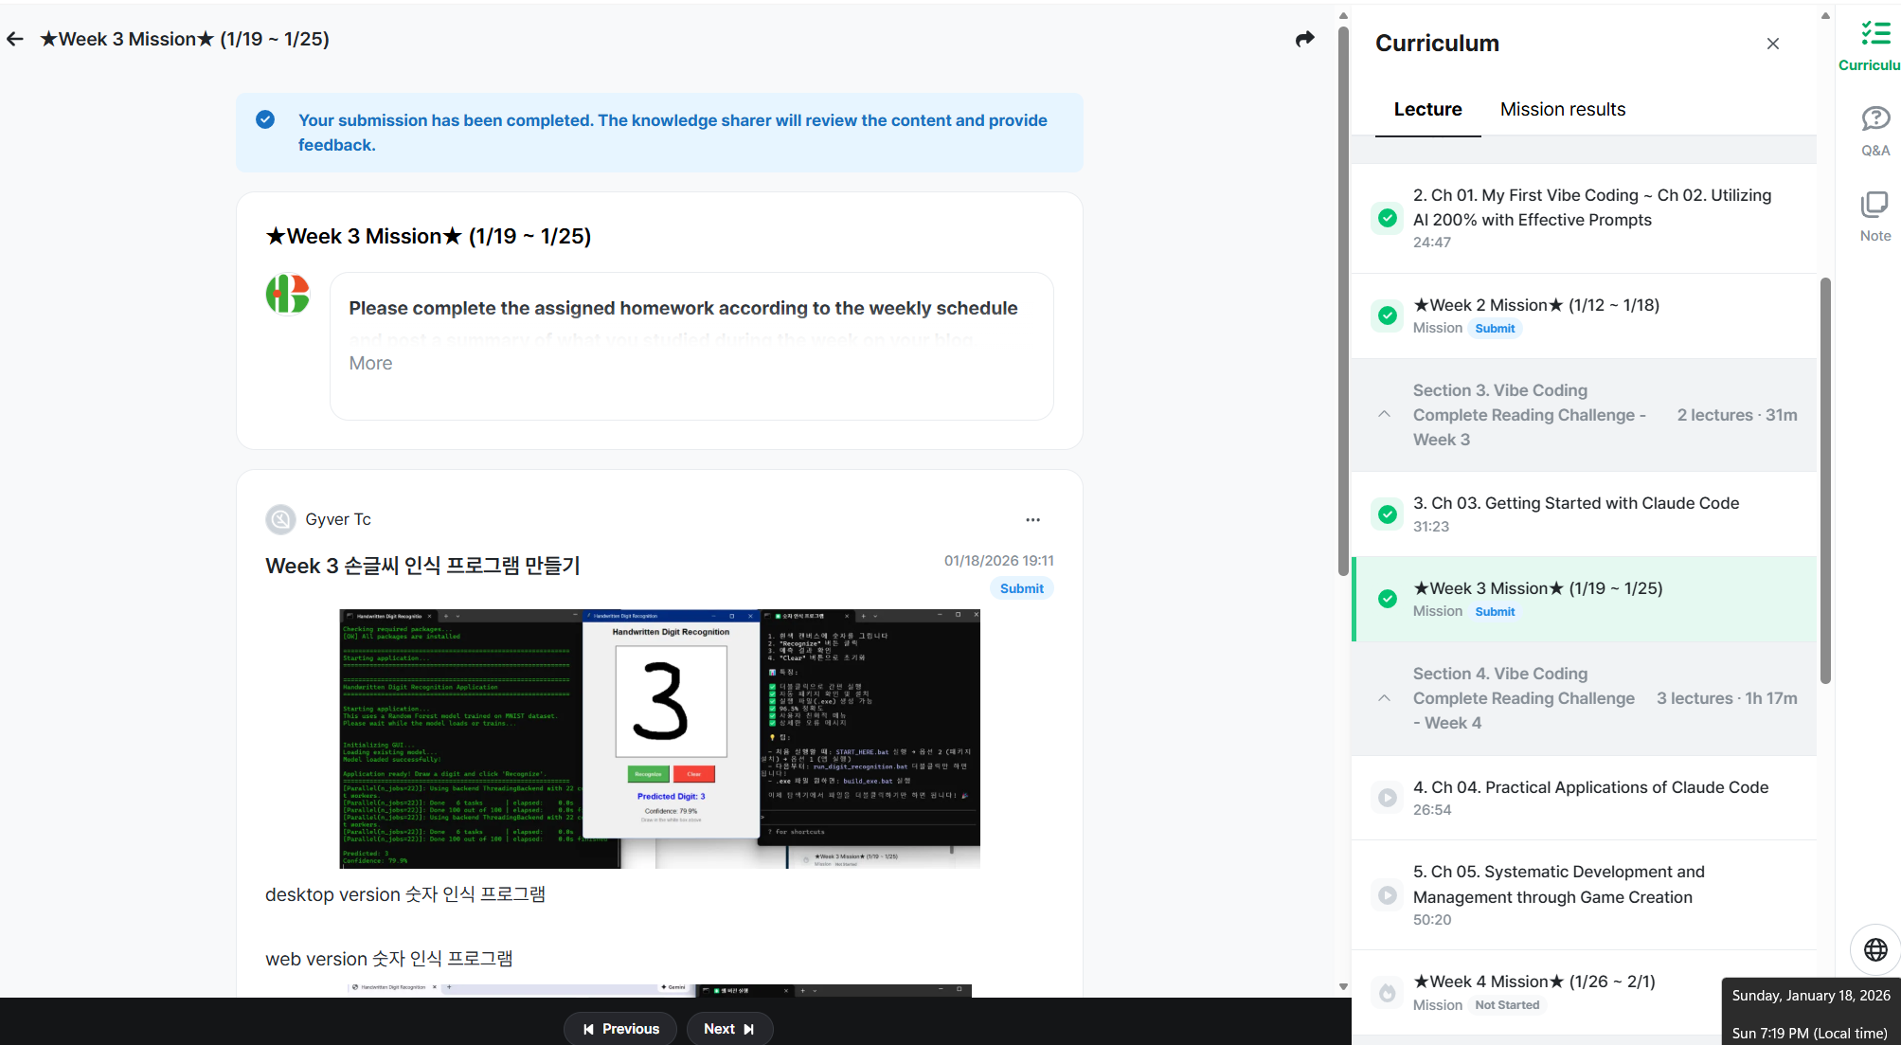Click the share arrow icon
The image size is (1901, 1045).
[1304, 39]
